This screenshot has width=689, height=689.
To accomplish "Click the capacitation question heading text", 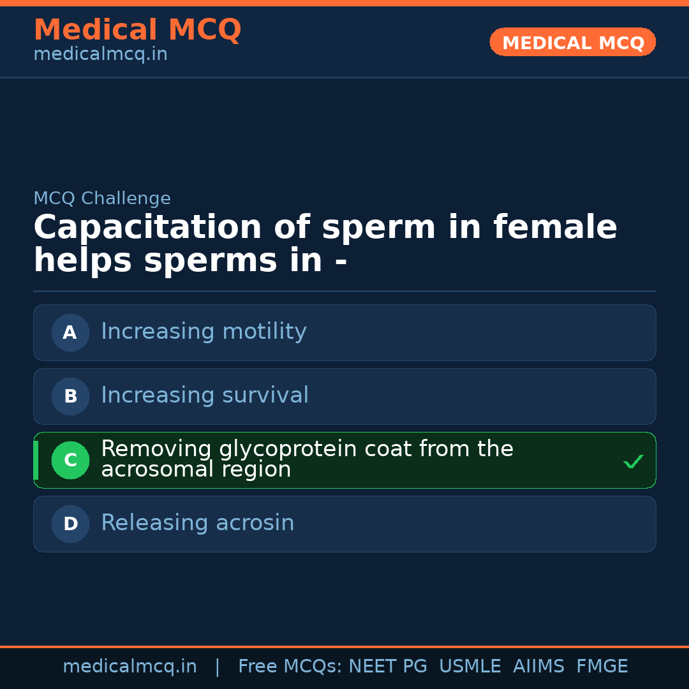I will coord(325,244).
